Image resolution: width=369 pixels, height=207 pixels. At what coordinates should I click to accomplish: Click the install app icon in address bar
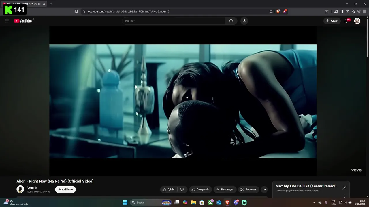click(271, 11)
